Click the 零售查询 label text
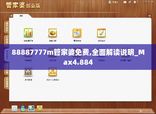 (77, 41)
